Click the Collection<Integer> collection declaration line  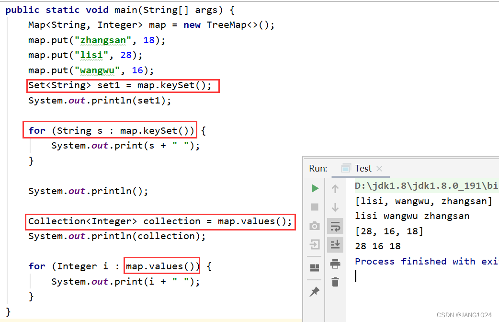pos(160,221)
